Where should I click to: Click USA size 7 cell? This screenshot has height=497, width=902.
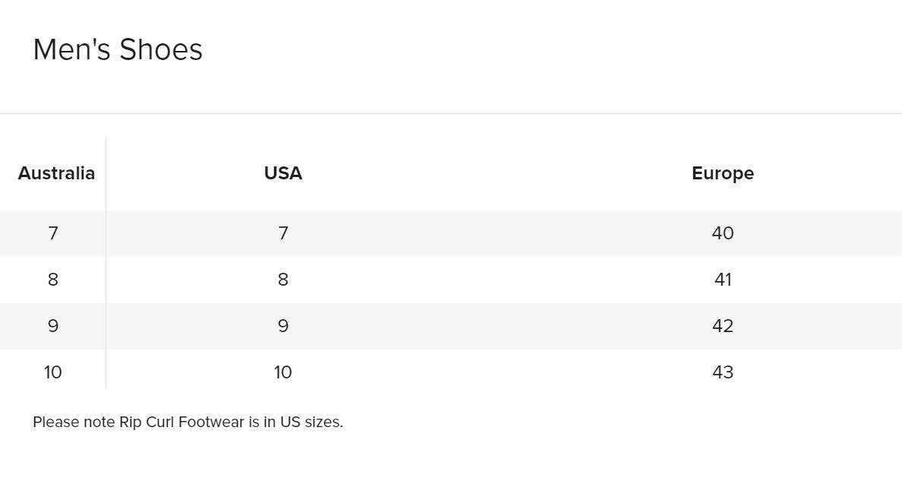click(x=283, y=233)
